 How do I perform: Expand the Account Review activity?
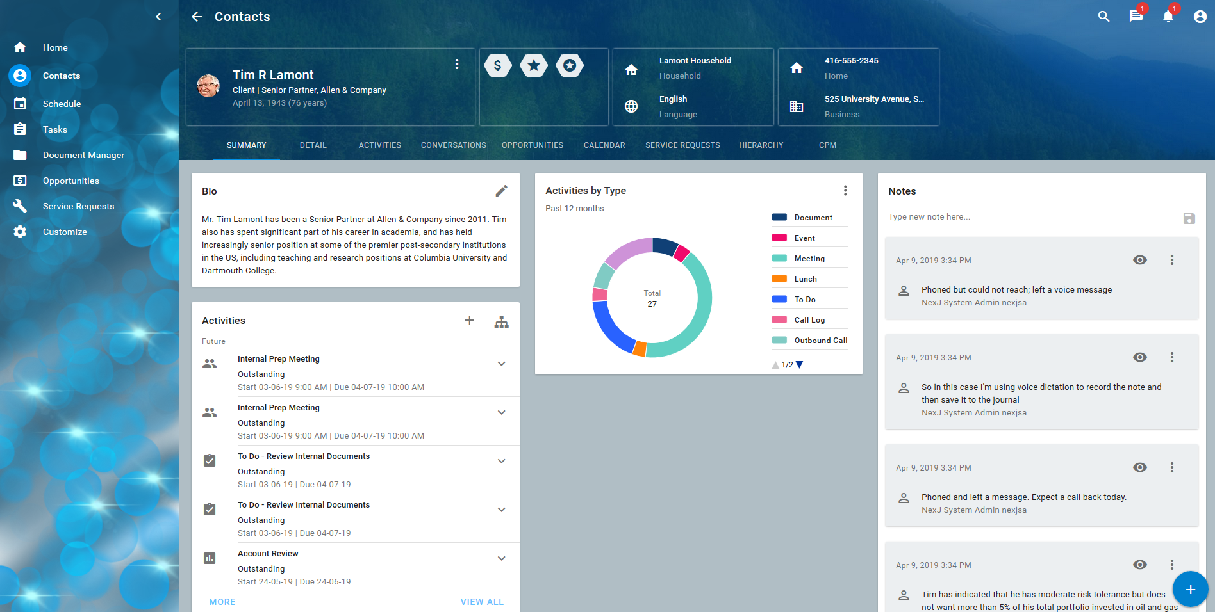coord(502,558)
